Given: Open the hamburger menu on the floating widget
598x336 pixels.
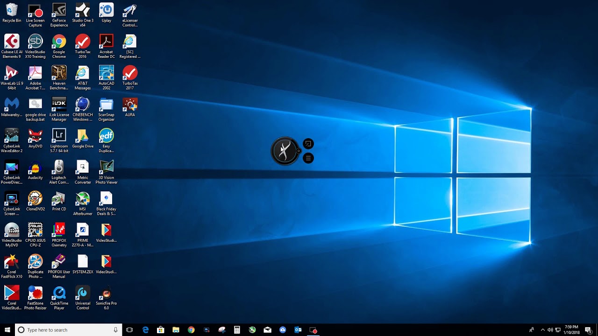Looking at the screenshot, I should click(308, 158).
